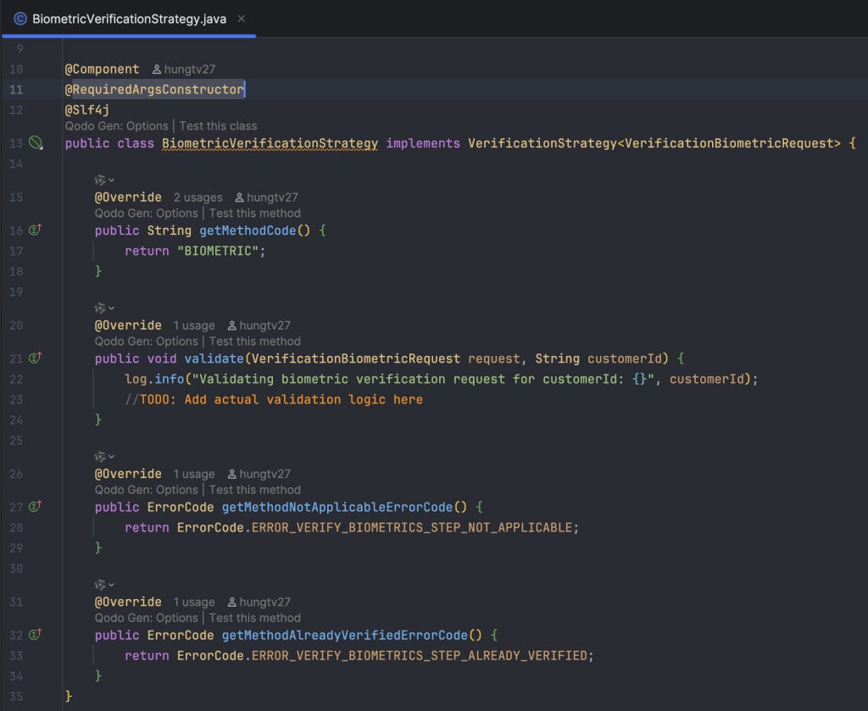Select the BiometricVerificationStrategy.java tab

(x=129, y=19)
